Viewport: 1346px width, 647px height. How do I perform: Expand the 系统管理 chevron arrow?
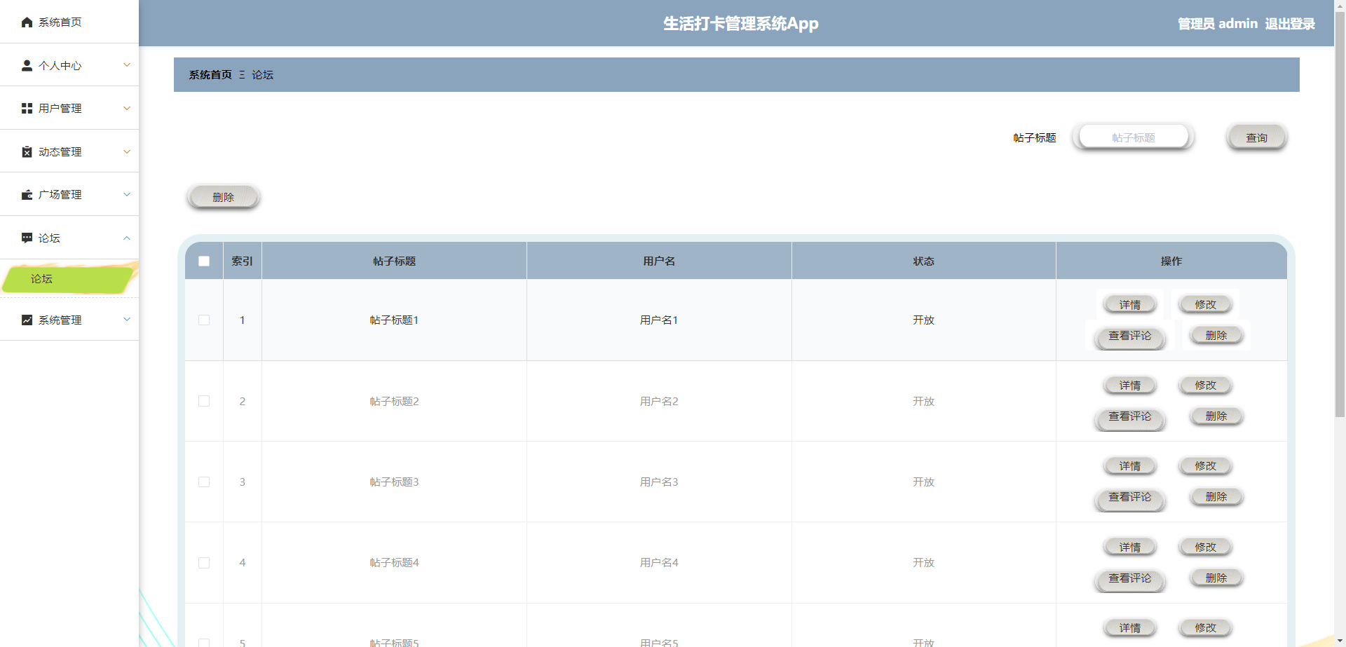tap(127, 320)
